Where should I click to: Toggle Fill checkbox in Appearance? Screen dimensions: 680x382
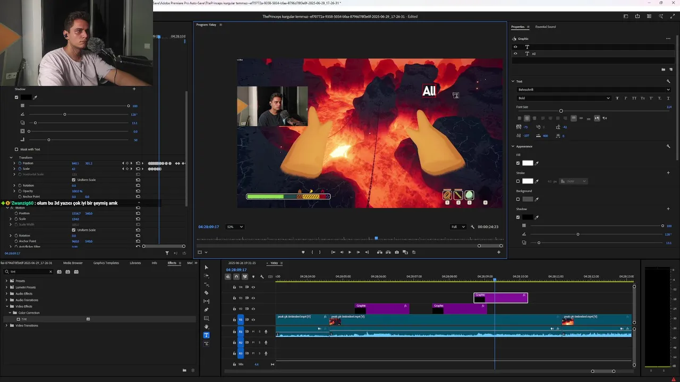point(518,163)
